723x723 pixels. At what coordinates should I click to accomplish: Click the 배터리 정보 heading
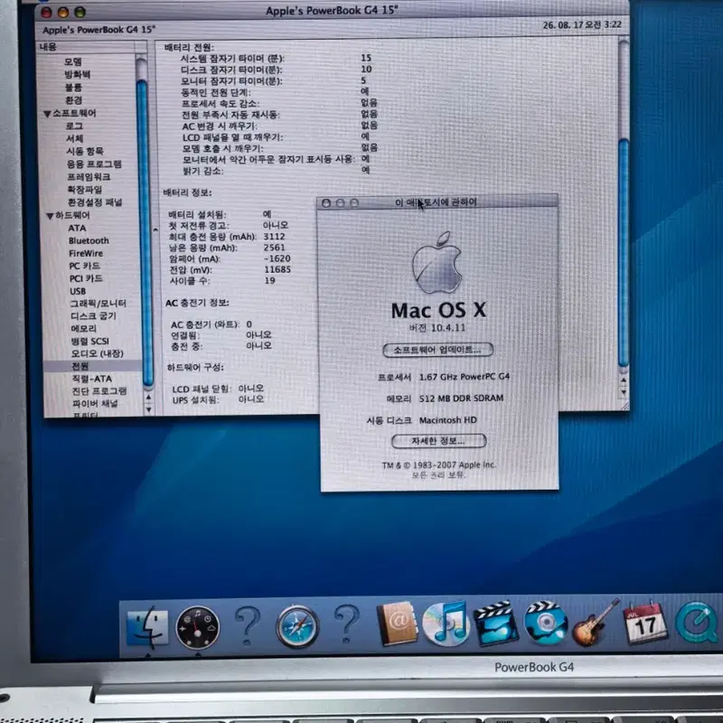point(187,192)
